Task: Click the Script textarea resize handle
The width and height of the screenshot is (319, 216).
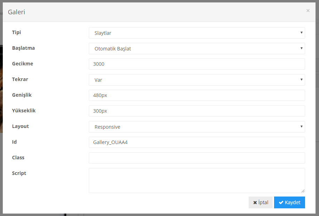Action: 303,191
